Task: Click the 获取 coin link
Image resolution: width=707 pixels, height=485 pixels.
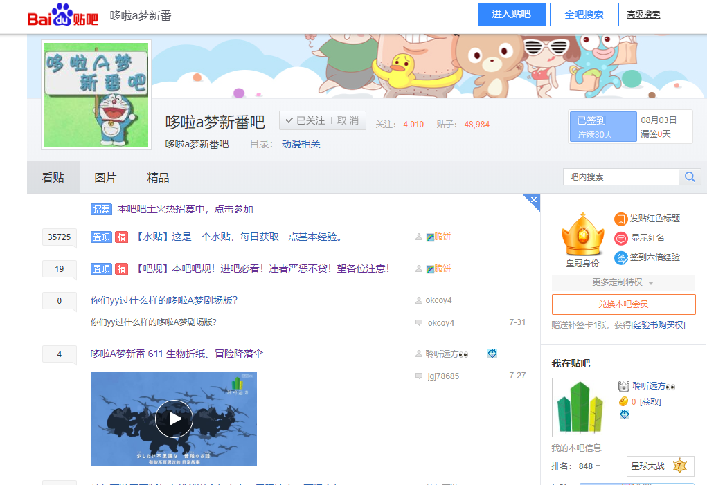Action: (x=650, y=402)
